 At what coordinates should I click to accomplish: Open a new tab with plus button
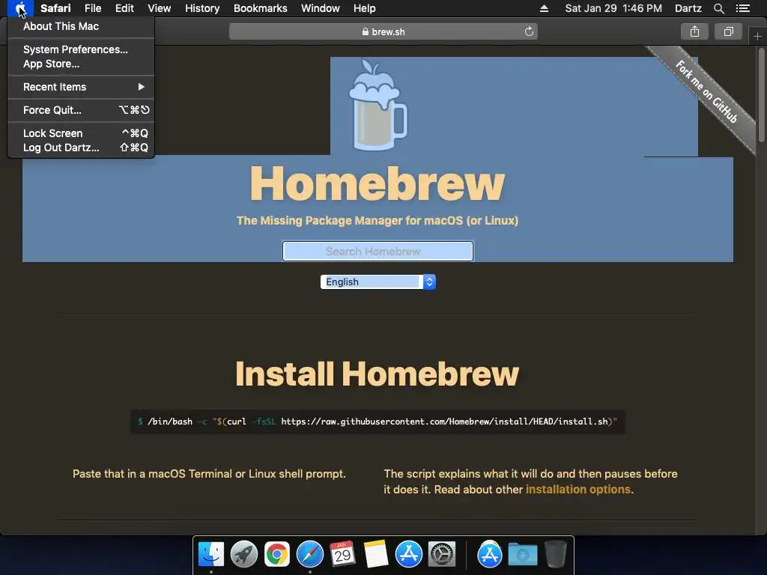757,37
